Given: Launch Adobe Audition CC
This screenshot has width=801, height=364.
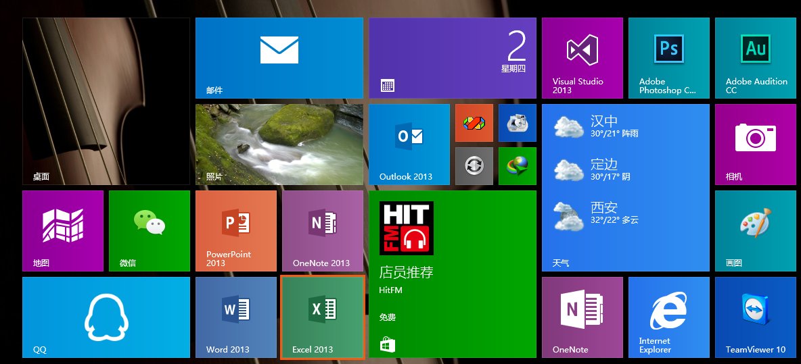Looking at the screenshot, I should coord(756,58).
